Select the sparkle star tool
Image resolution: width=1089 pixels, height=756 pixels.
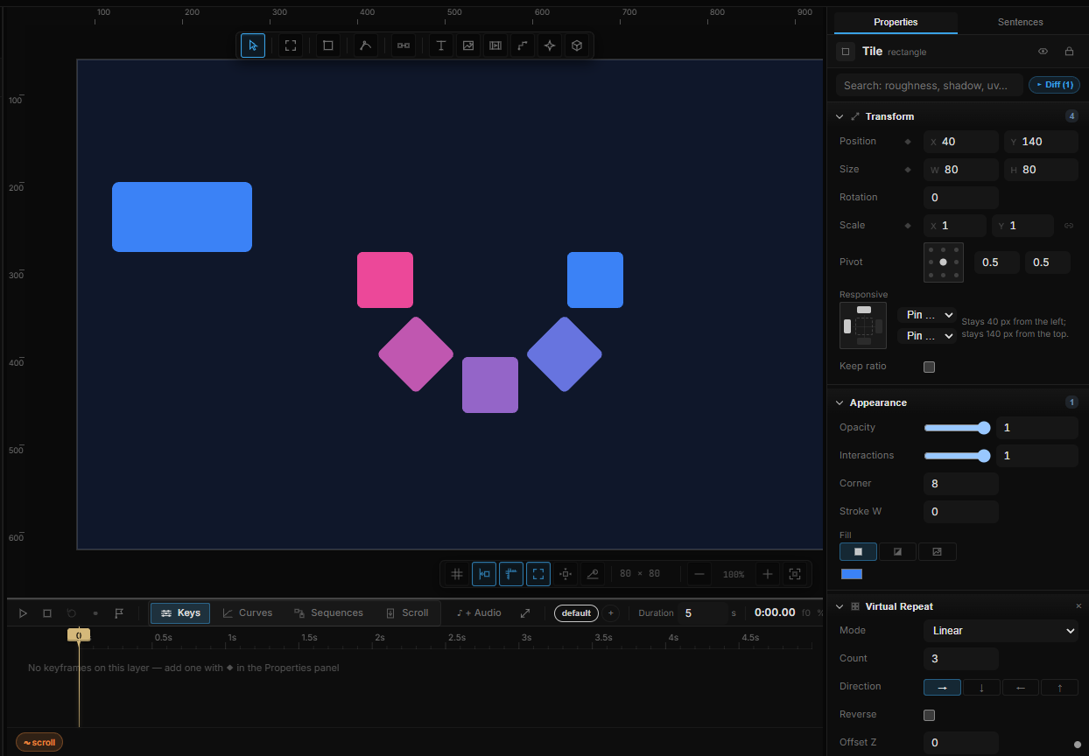(x=550, y=45)
